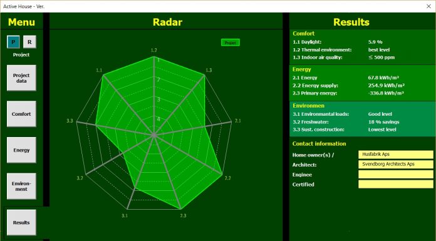
Task: Click the empty Certified input field
Action: [396, 184]
